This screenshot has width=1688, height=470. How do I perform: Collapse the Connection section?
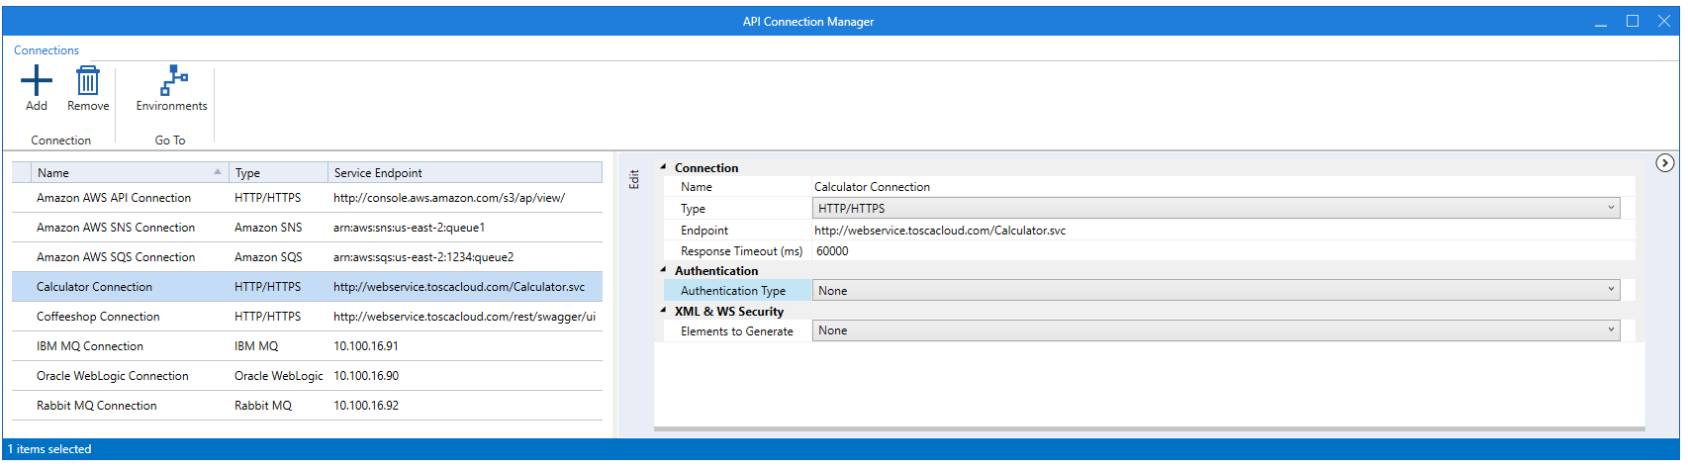(663, 167)
